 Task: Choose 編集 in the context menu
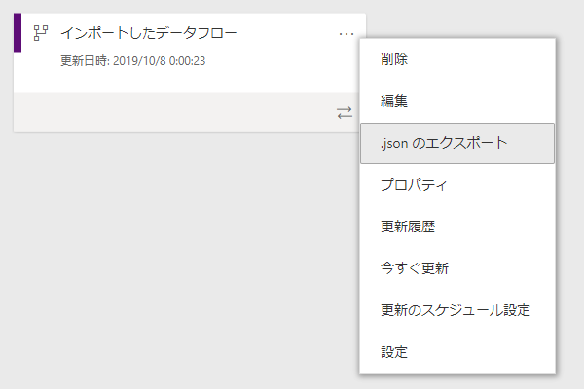point(457,101)
